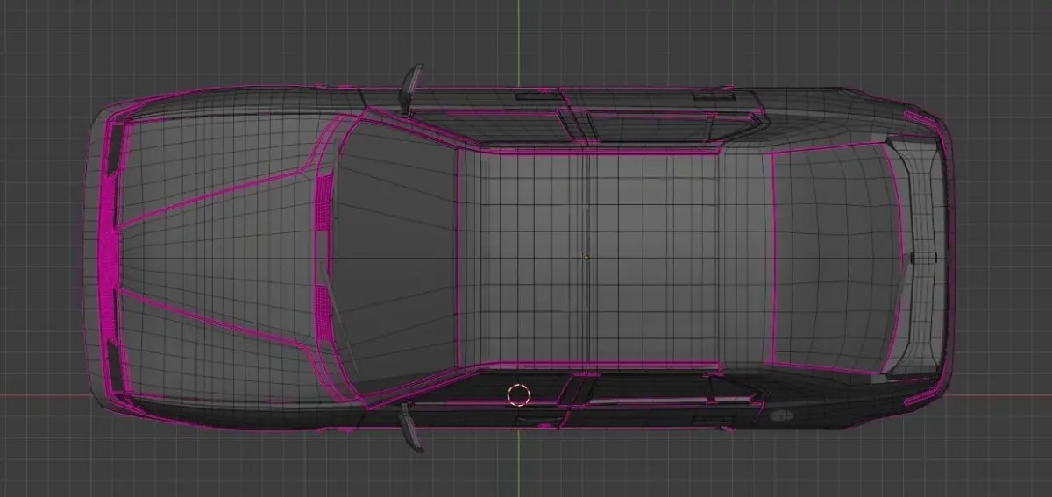Image resolution: width=1052 pixels, height=497 pixels.
Task: Select the magenta front grille on the bumper
Action: [109, 258]
